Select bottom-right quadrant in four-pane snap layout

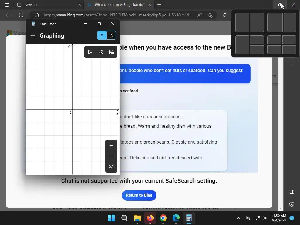[289, 50]
